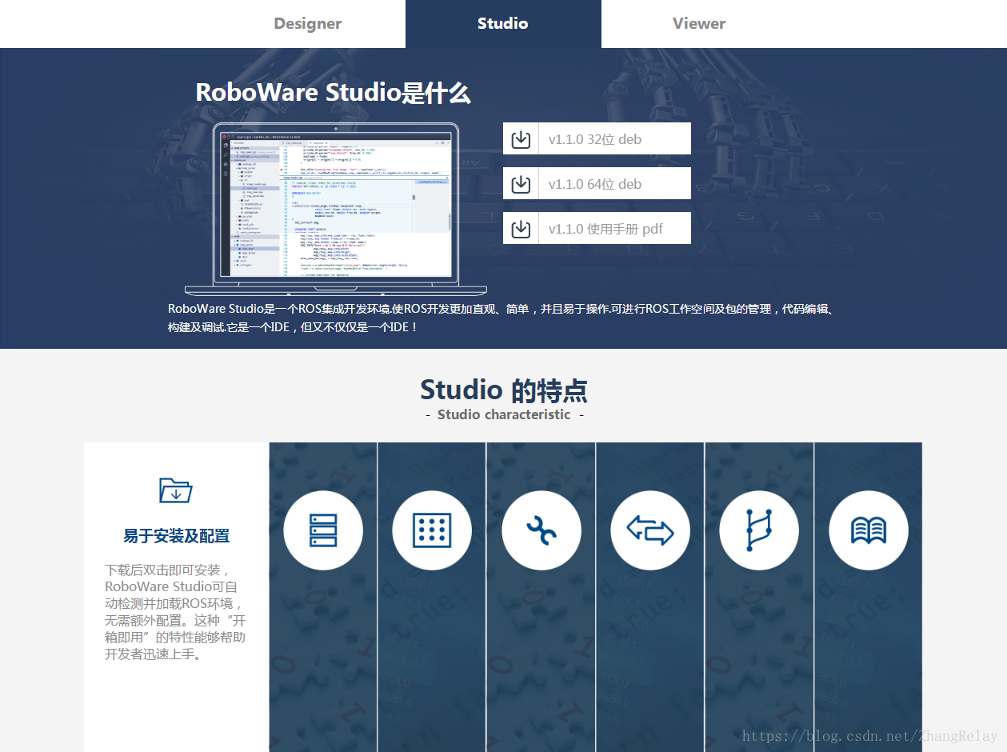The width and height of the screenshot is (1007, 752).
Task: Click download icon beside v1.1.0 32位 deb
Action: (521, 139)
